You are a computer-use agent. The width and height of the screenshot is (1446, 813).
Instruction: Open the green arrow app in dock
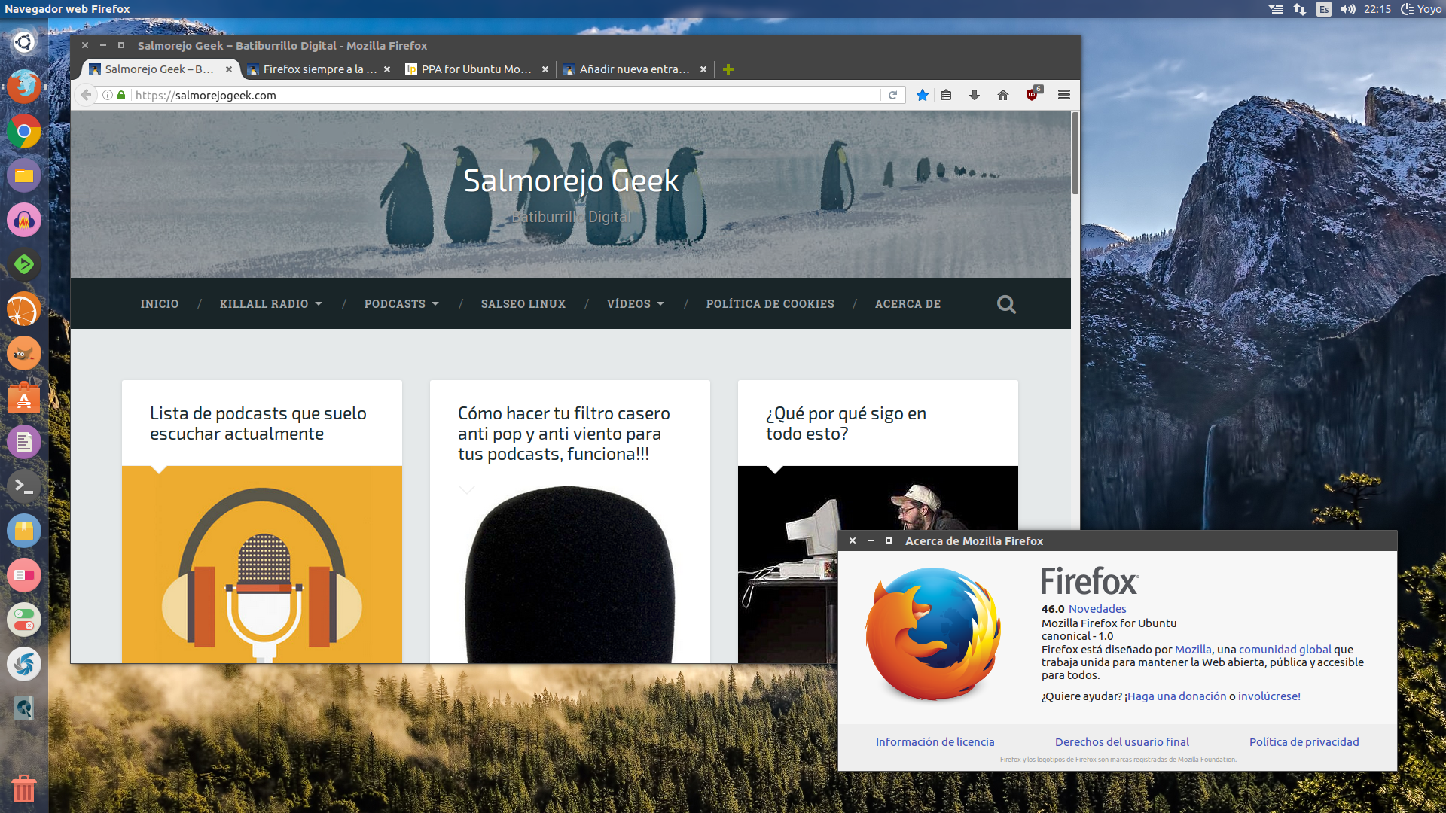(x=24, y=264)
